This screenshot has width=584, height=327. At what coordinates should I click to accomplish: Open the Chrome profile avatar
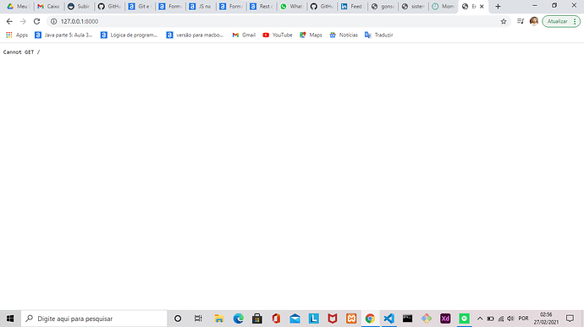pyautogui.click(x=534, y=22)
